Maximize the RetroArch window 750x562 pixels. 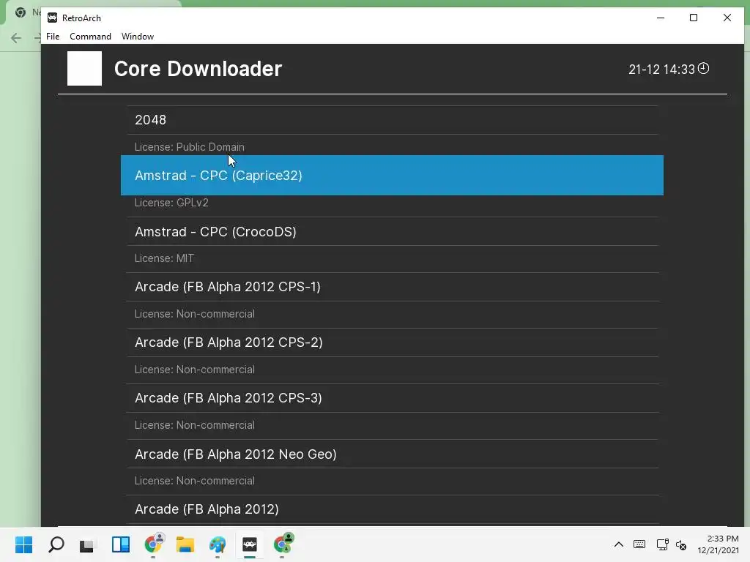click(x=694, y=18)
